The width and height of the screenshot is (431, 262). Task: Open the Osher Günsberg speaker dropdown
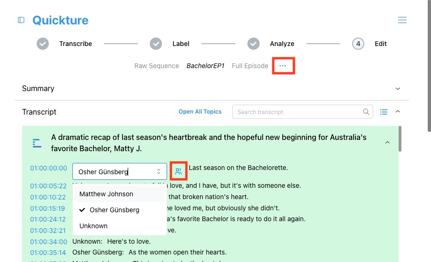pyautogui.click(x=120, y=171)
